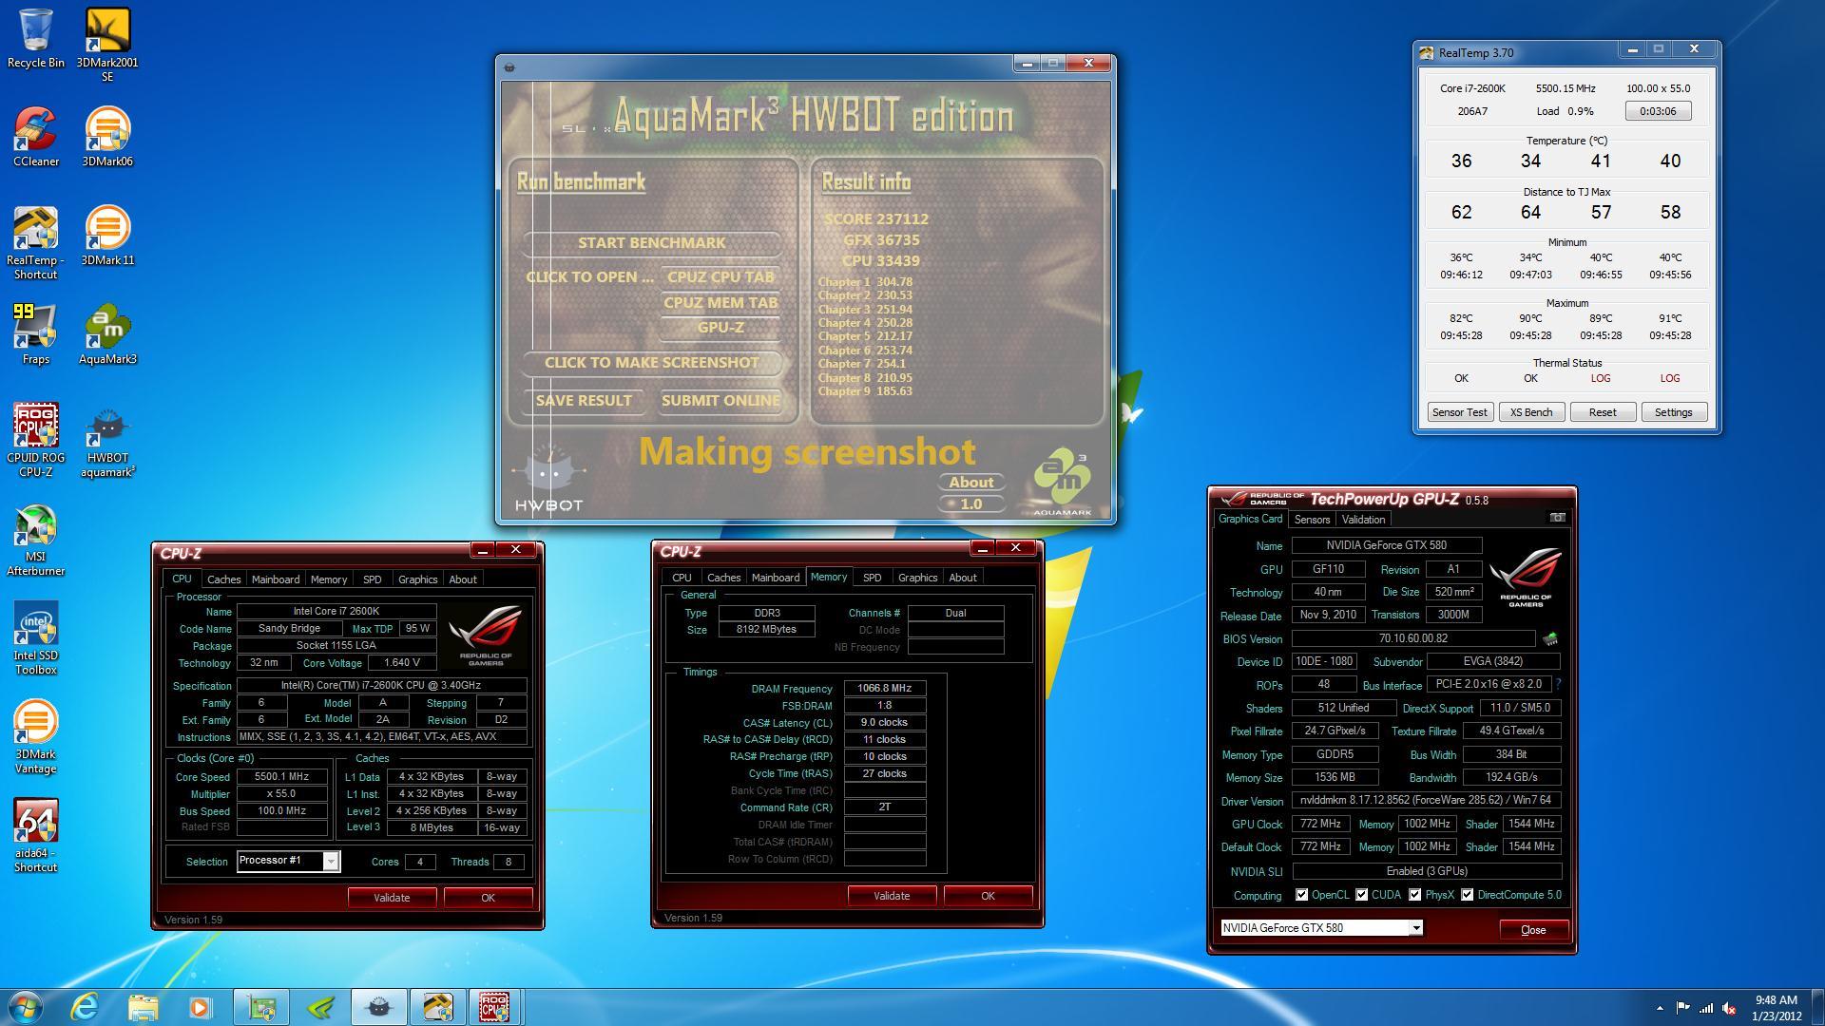
Task: Click the GPU-Z screenshot camera icon
Action: tap(1557, 518)
